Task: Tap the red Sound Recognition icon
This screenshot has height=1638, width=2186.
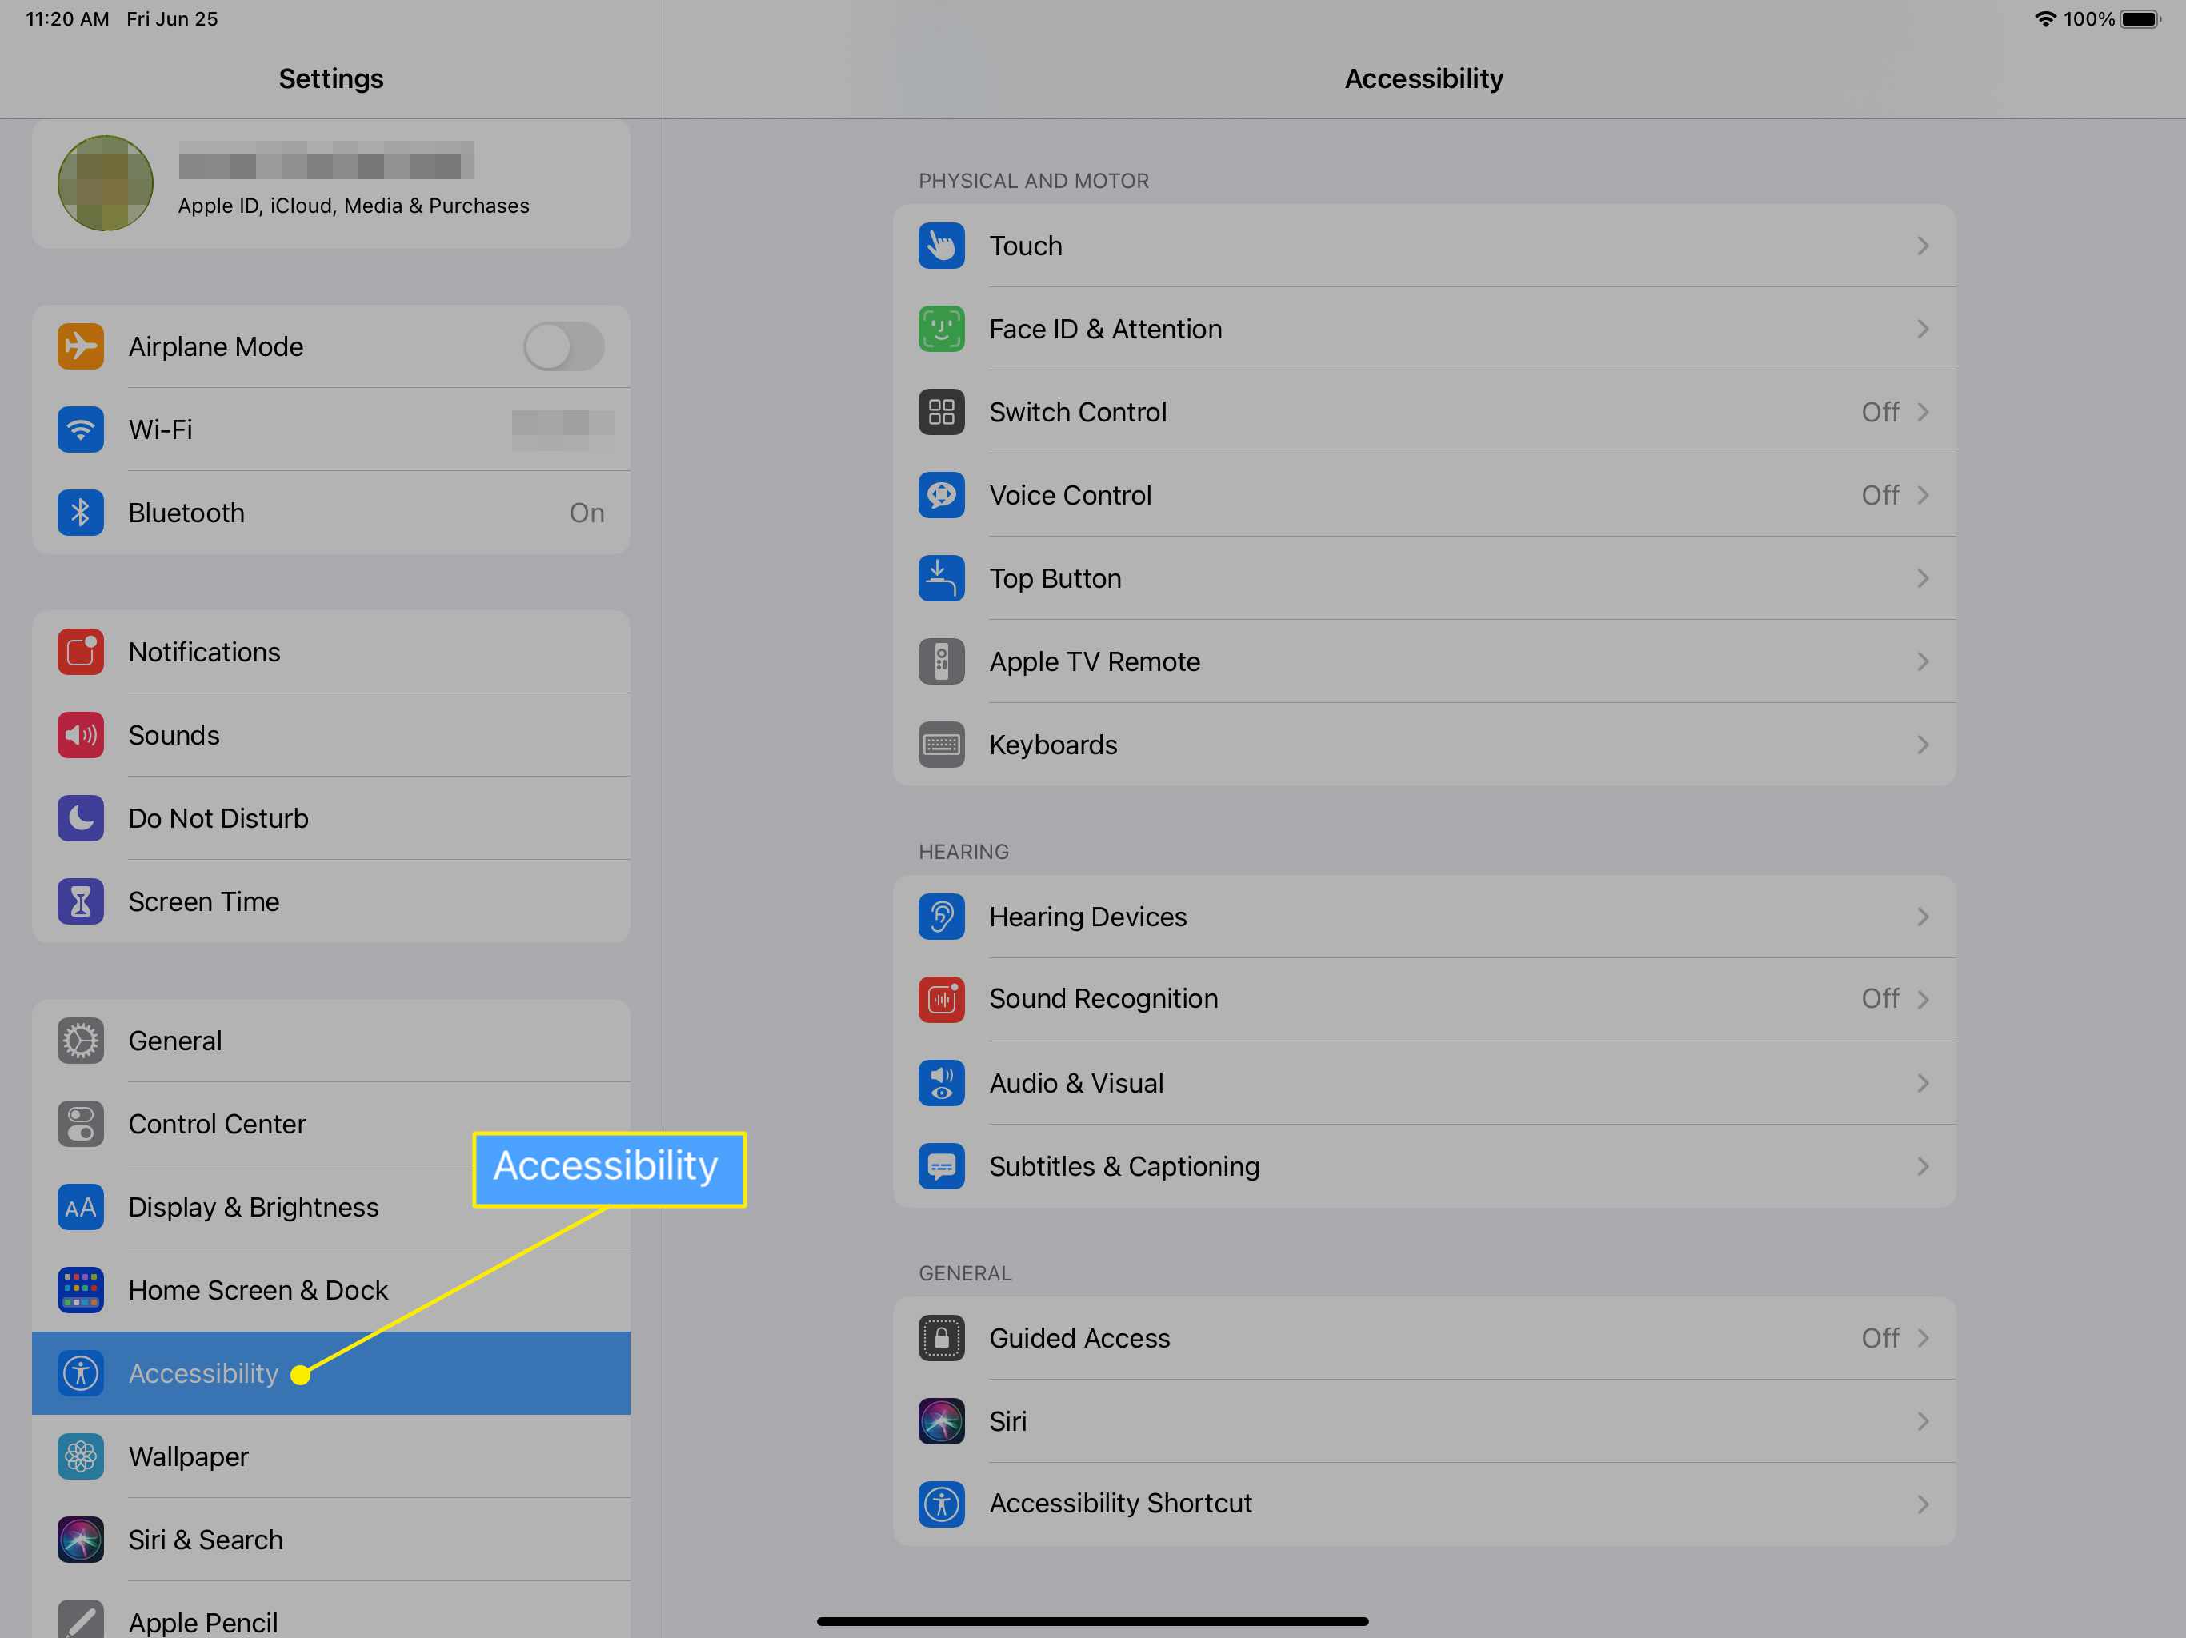Action: pyautogui.click(x=941, y=999)
